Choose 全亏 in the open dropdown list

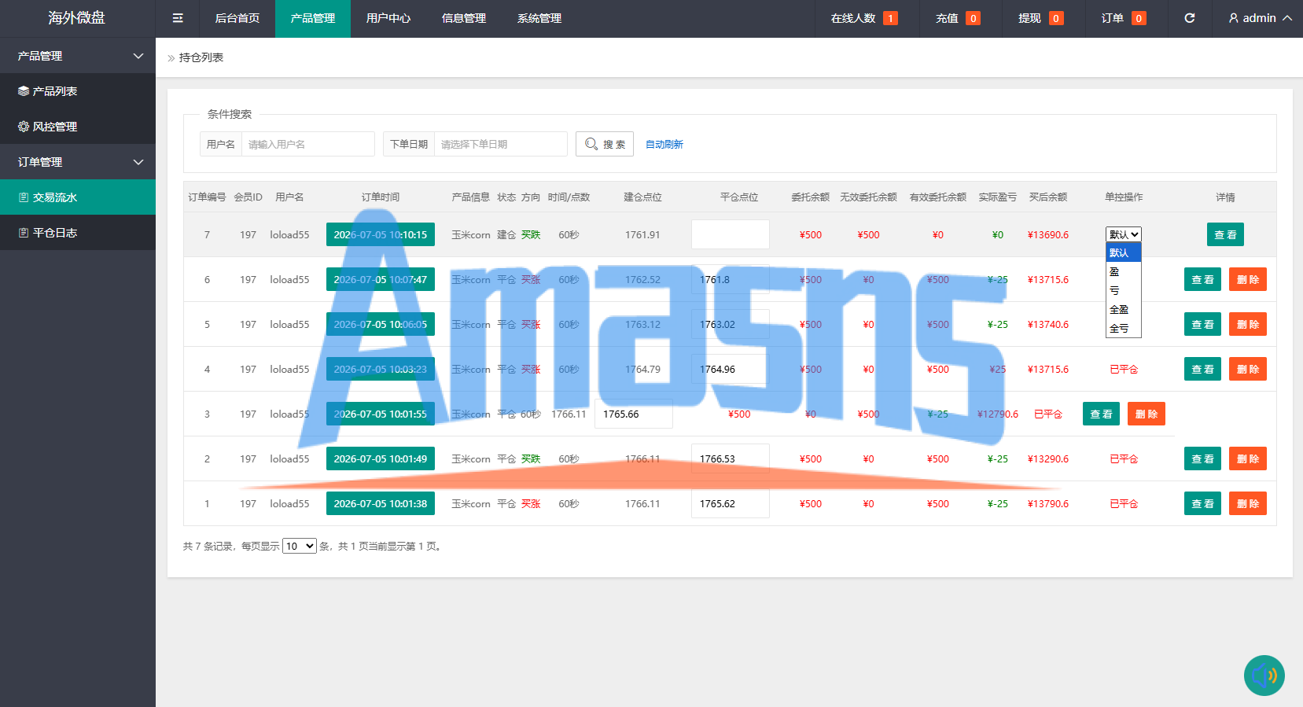tap(1124, 328)
